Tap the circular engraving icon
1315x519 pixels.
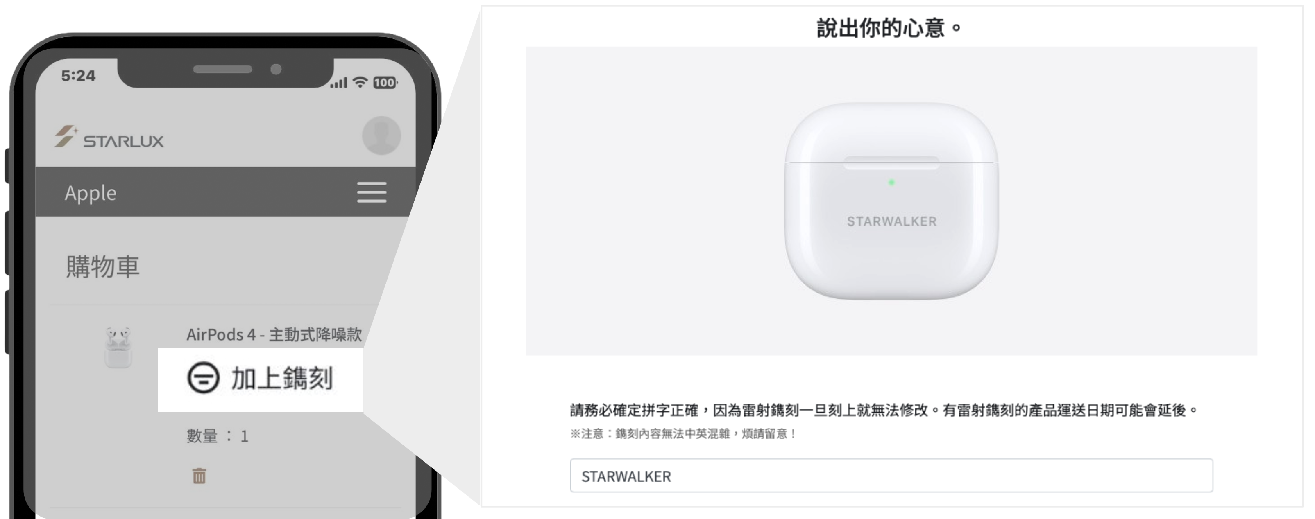203,378
